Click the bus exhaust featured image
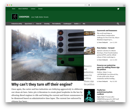The image size is (131, 110). (48, 55)
